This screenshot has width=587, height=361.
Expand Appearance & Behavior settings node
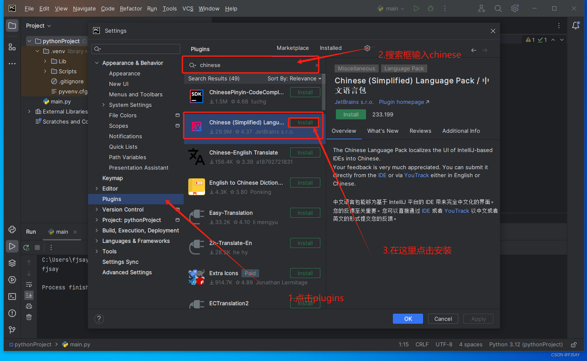point(97,63)
